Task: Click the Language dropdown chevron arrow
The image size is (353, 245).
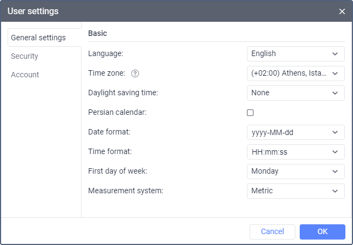Action: 335,54
